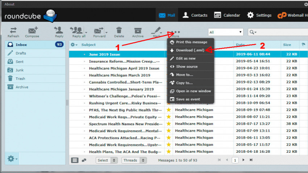
Task: Toggle star on ACA Protections message
Action: point(169,138)
